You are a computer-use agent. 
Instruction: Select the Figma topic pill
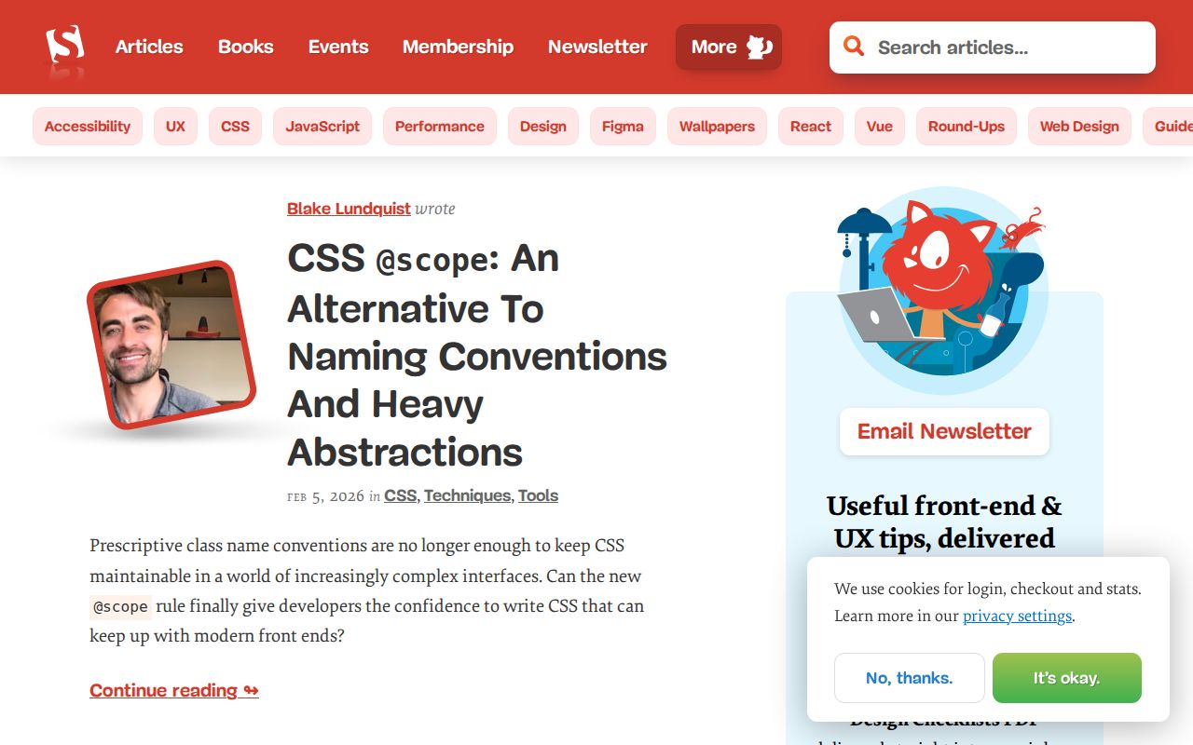623,126
